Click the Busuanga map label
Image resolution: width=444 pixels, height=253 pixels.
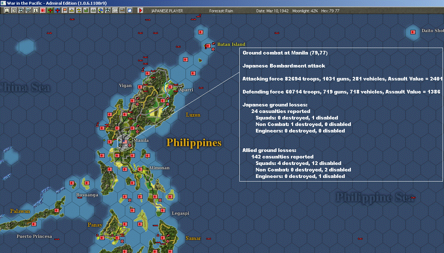coord(87,195)
